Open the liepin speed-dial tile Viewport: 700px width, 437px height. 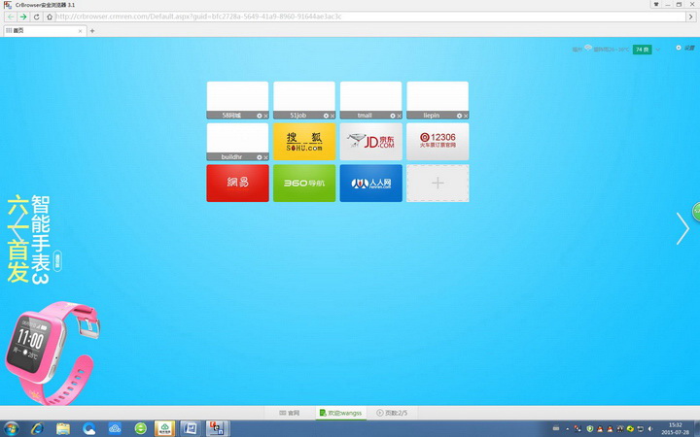437,96
